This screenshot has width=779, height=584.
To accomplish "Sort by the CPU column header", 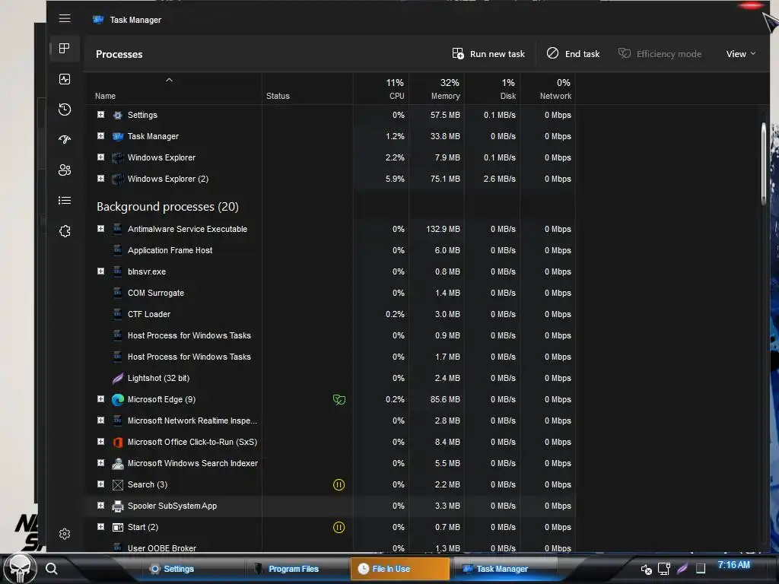I will point(382,89).
